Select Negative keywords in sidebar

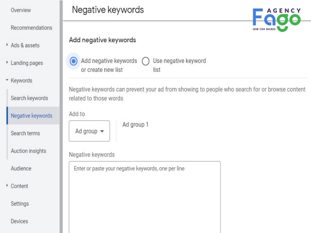31,116
